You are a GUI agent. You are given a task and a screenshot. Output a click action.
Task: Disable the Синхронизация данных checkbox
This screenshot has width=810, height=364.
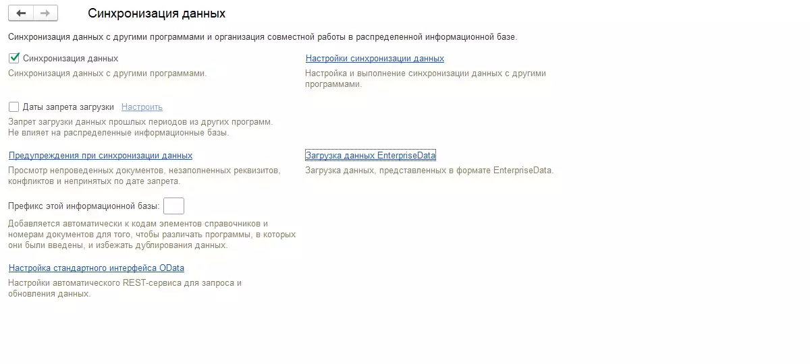coord(14,59)
